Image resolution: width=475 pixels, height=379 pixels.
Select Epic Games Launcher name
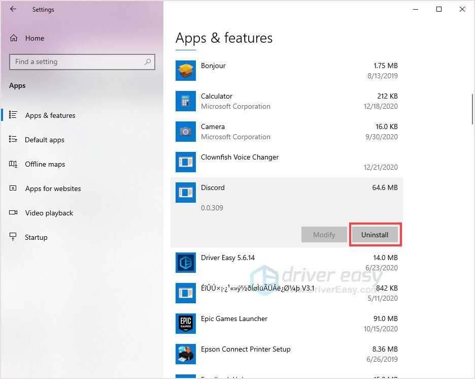click(x=234, y=319)
